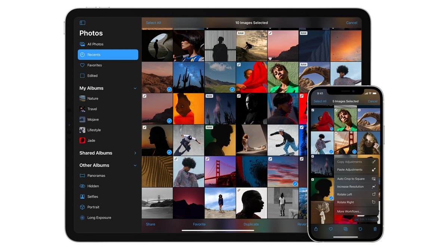Screen dimensions: 448x252
Task: Tap Cancel to exit selection mode on iPad
Action: (352, 22)
